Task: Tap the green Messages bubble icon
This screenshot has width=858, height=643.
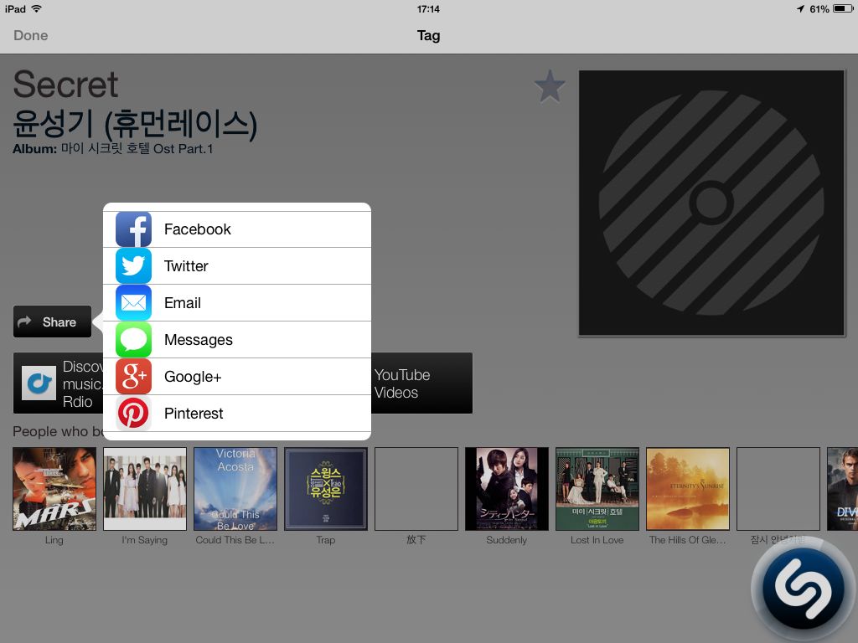Action: pos(133,340)
